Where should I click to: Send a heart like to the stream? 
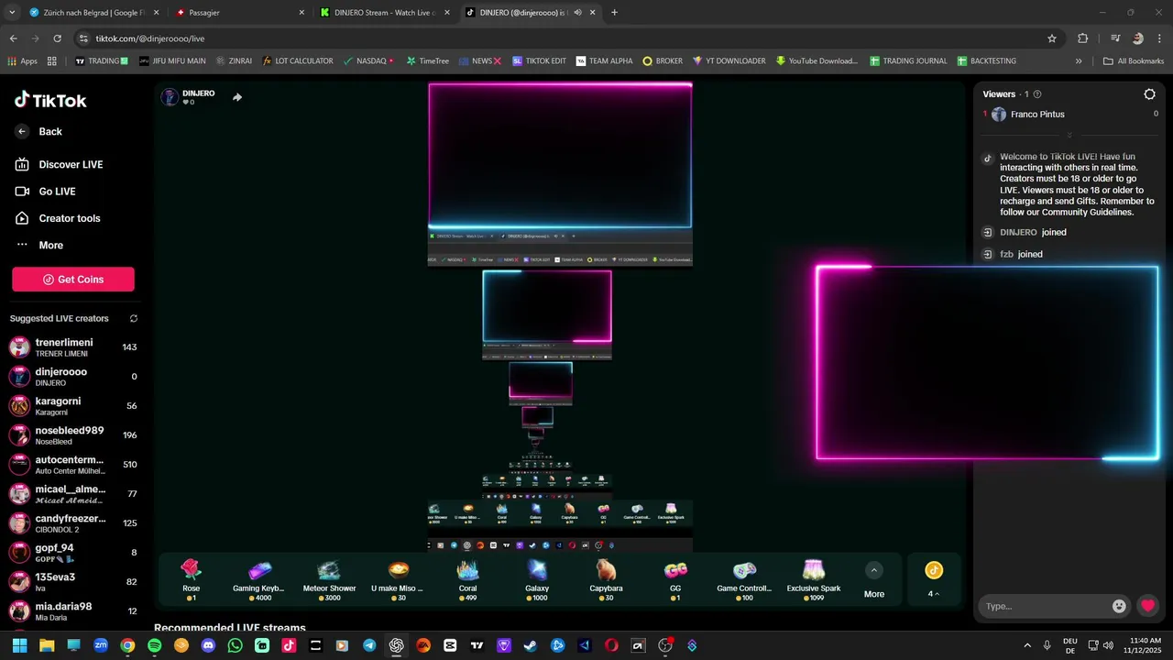[x=1147, y=606]
